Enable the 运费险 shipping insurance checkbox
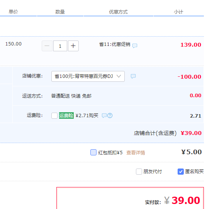 coord(54,116)
